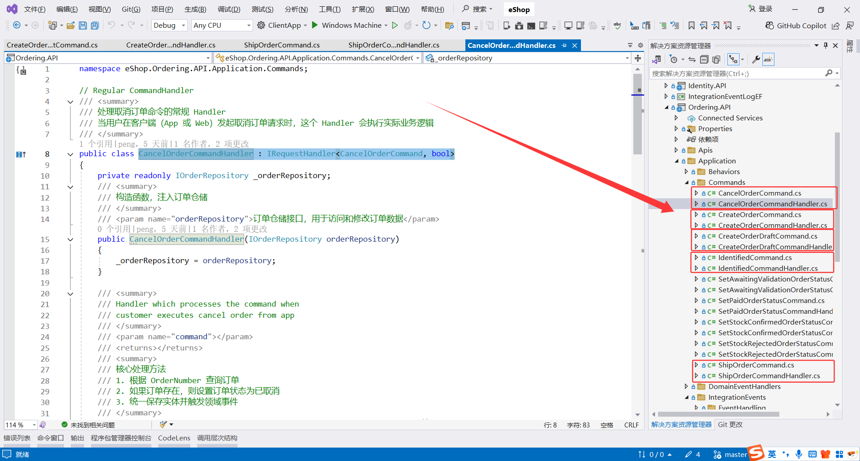860x461 pixels.
Task: Open the Debug configuration dropdown
Action: click(169, 25)
